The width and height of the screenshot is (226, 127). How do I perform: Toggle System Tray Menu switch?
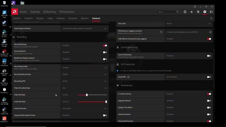pos(209,108)
